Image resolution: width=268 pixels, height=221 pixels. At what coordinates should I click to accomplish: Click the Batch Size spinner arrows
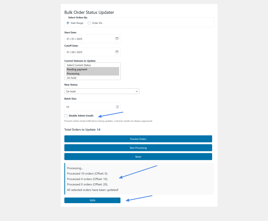tap(117, 107)
